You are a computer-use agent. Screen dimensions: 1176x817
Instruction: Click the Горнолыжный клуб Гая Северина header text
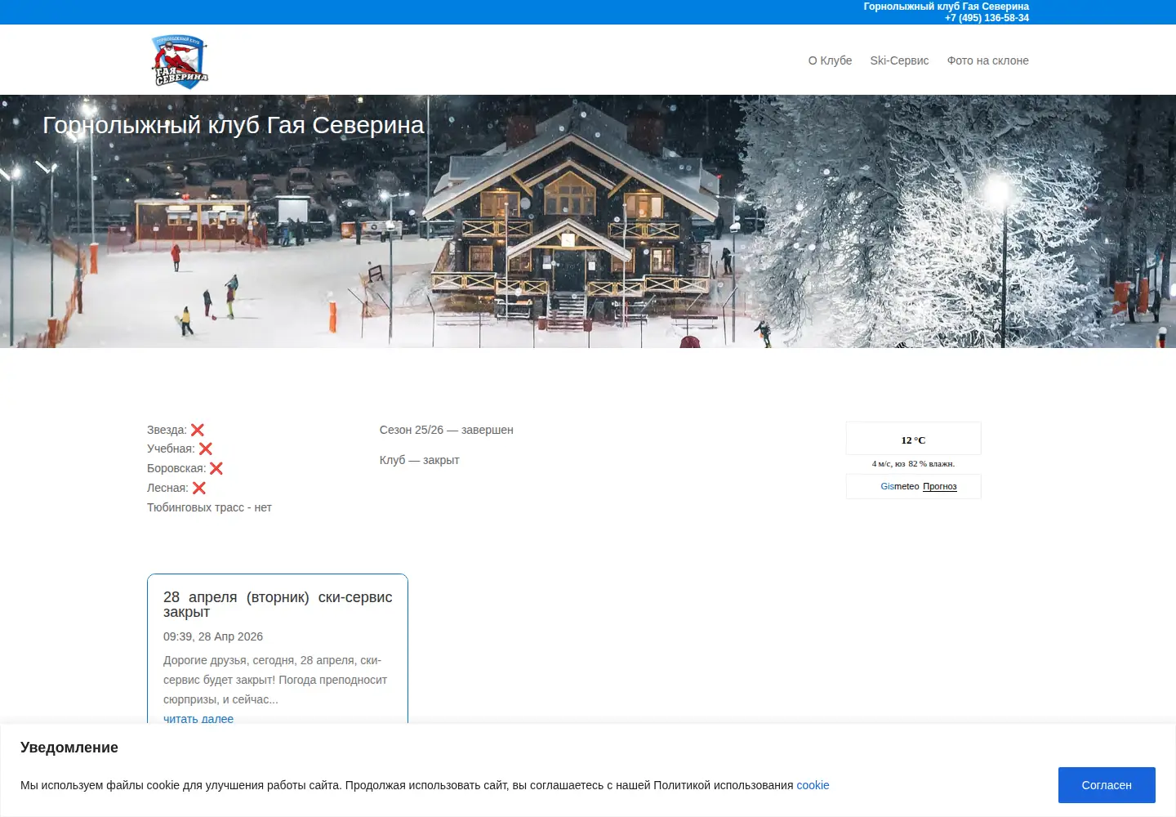pos(946,7)
